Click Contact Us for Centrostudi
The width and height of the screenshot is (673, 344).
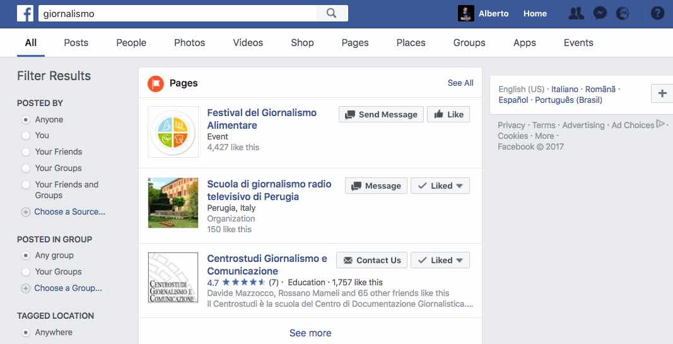point(372,260)
